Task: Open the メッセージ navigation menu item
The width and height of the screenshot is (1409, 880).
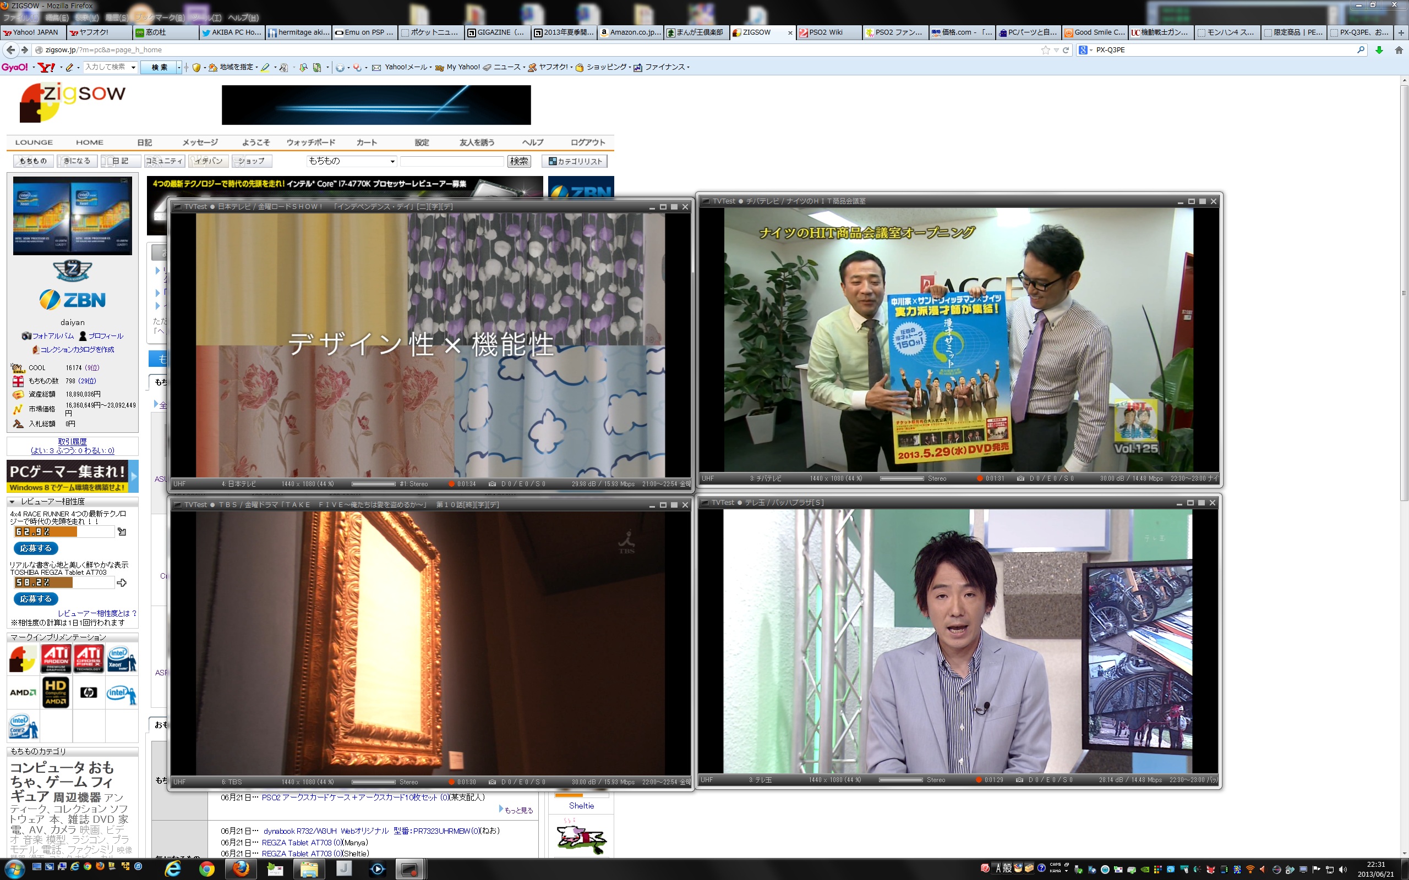Action: tap(200, 142)
